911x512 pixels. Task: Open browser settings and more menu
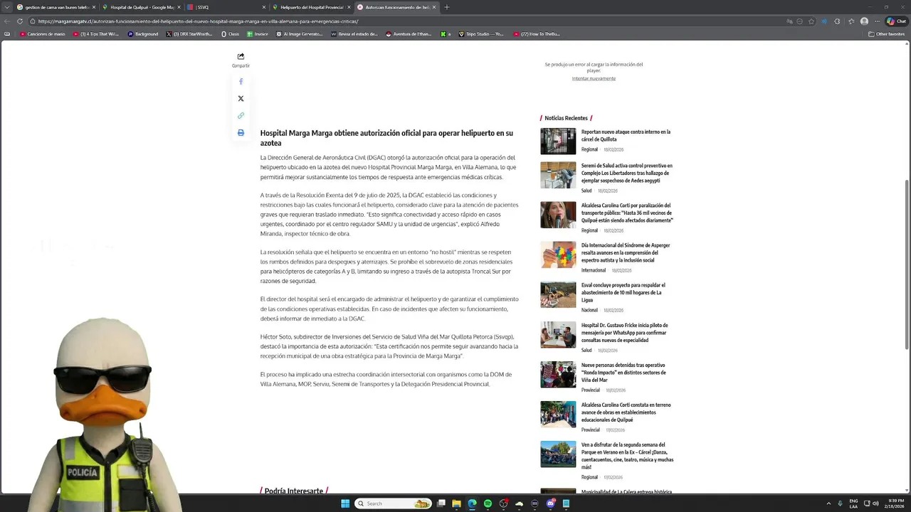[x=878, y=21]
